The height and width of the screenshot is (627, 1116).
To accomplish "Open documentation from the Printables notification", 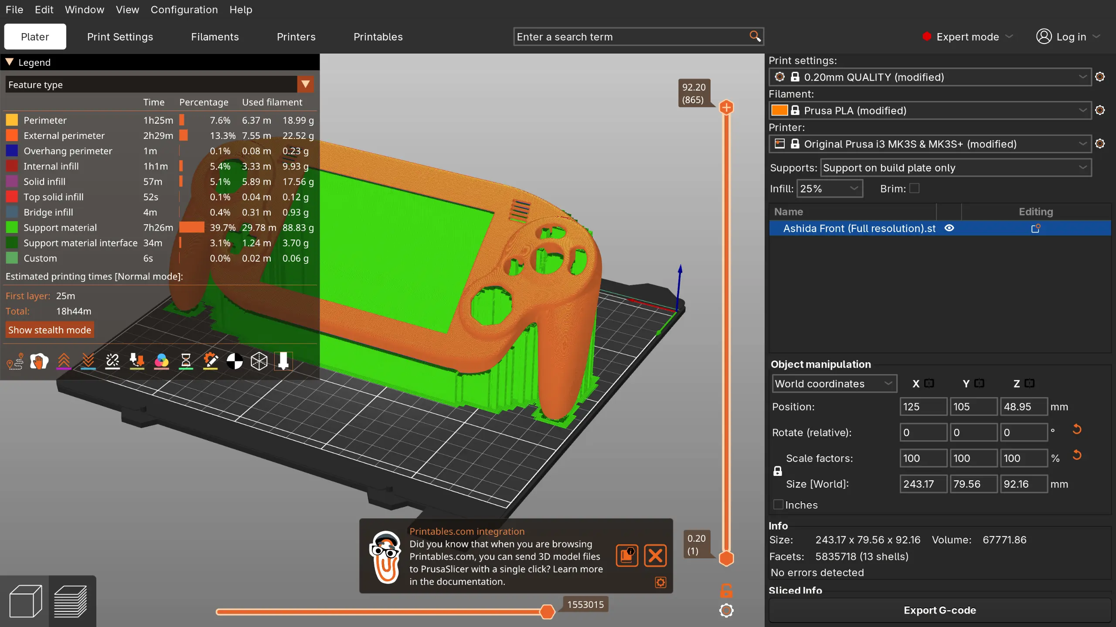I will pyautogui.click(x=627, y=556).
